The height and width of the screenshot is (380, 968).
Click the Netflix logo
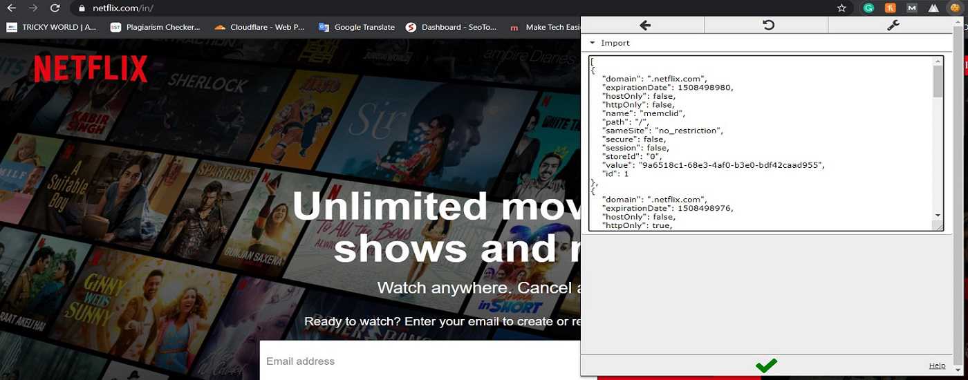[91, 69]
